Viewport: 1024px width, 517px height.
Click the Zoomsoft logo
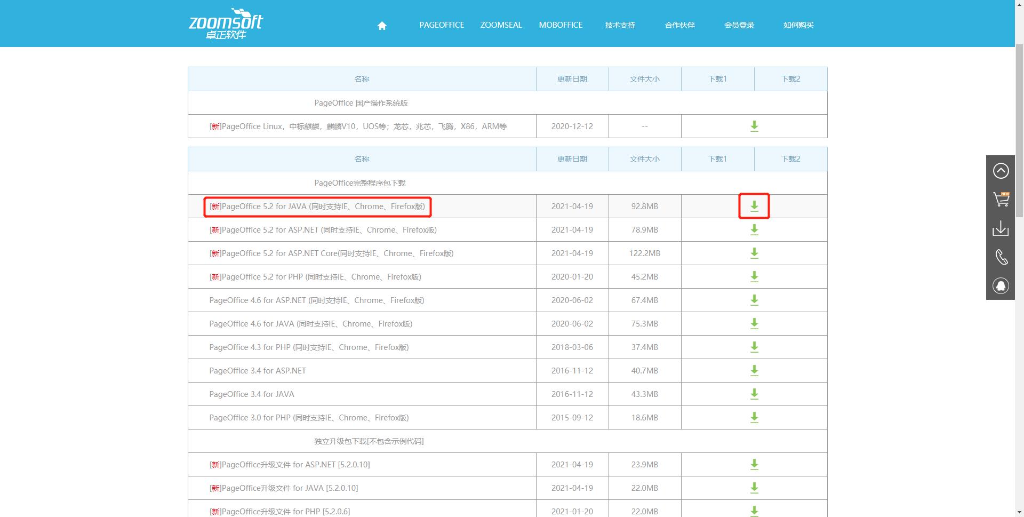[x=226, y=23]
